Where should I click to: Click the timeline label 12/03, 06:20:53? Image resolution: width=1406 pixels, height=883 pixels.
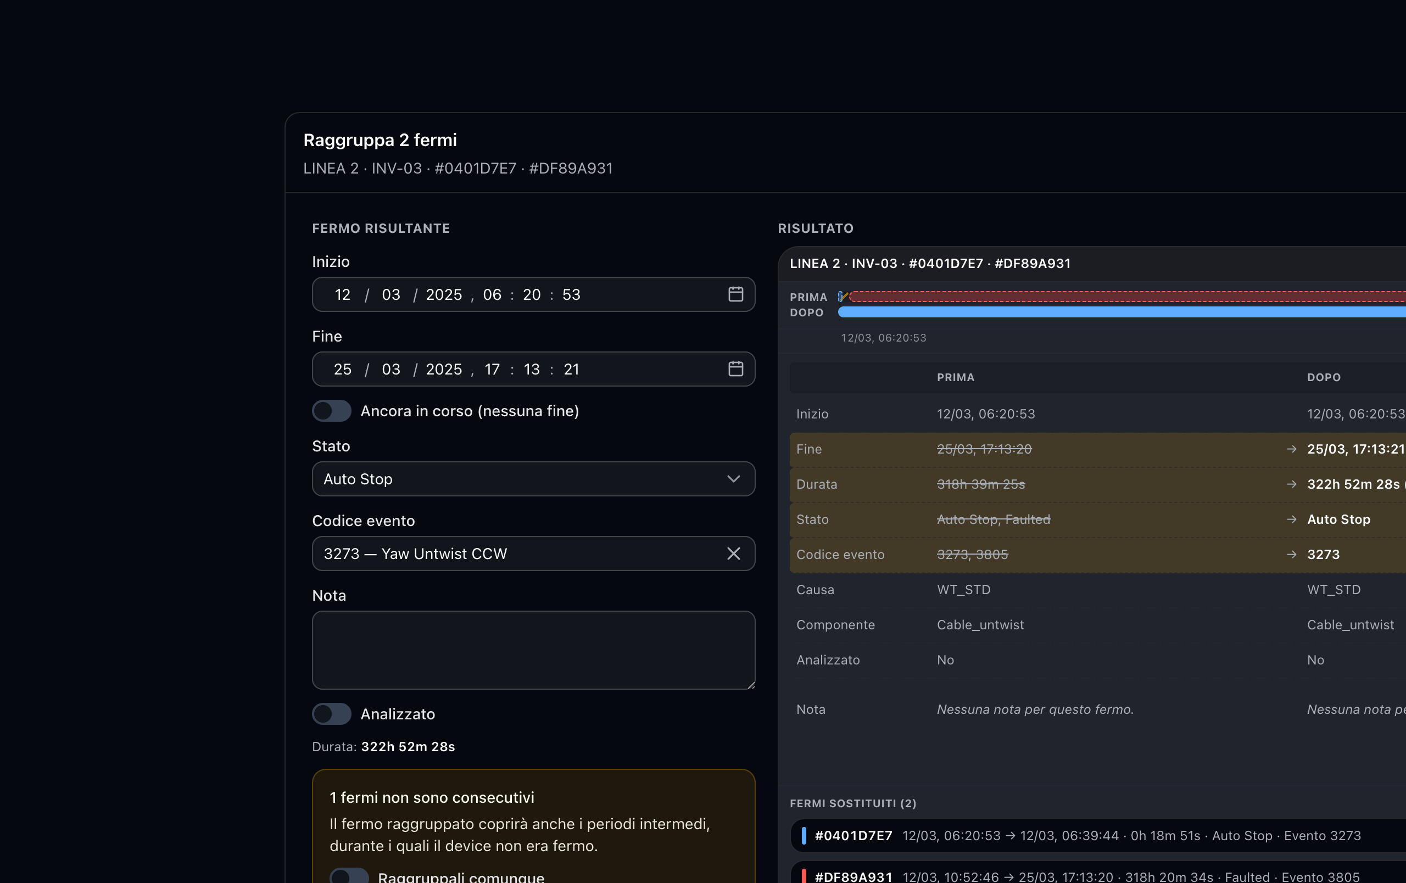884,337
